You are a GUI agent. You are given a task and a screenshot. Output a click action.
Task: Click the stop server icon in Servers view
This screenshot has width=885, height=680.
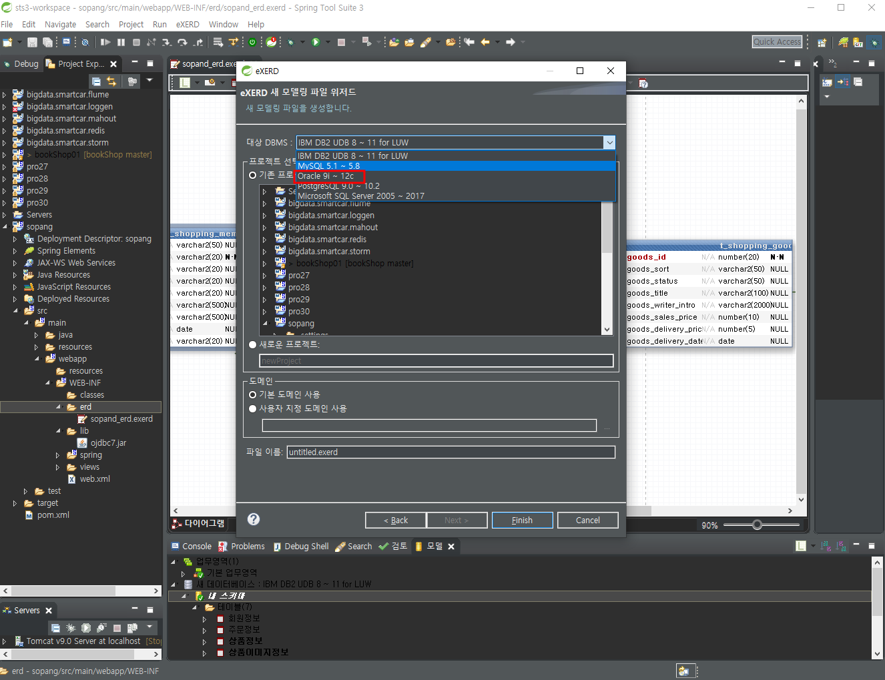[117, 628]
